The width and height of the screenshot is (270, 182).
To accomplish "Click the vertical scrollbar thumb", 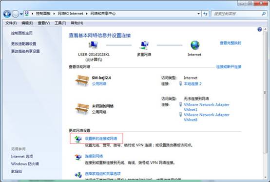I will click(265, 92).
